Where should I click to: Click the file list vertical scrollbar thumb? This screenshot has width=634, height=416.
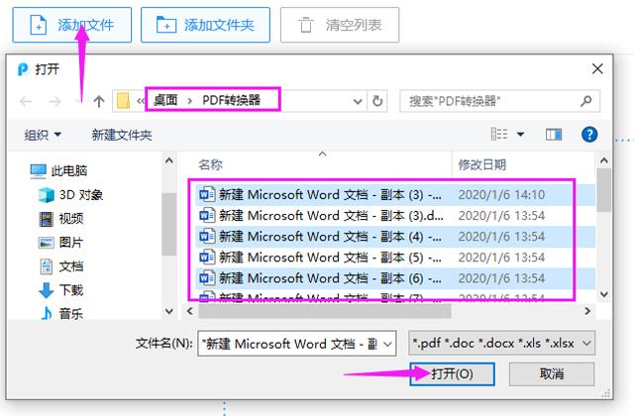(603, 191)
